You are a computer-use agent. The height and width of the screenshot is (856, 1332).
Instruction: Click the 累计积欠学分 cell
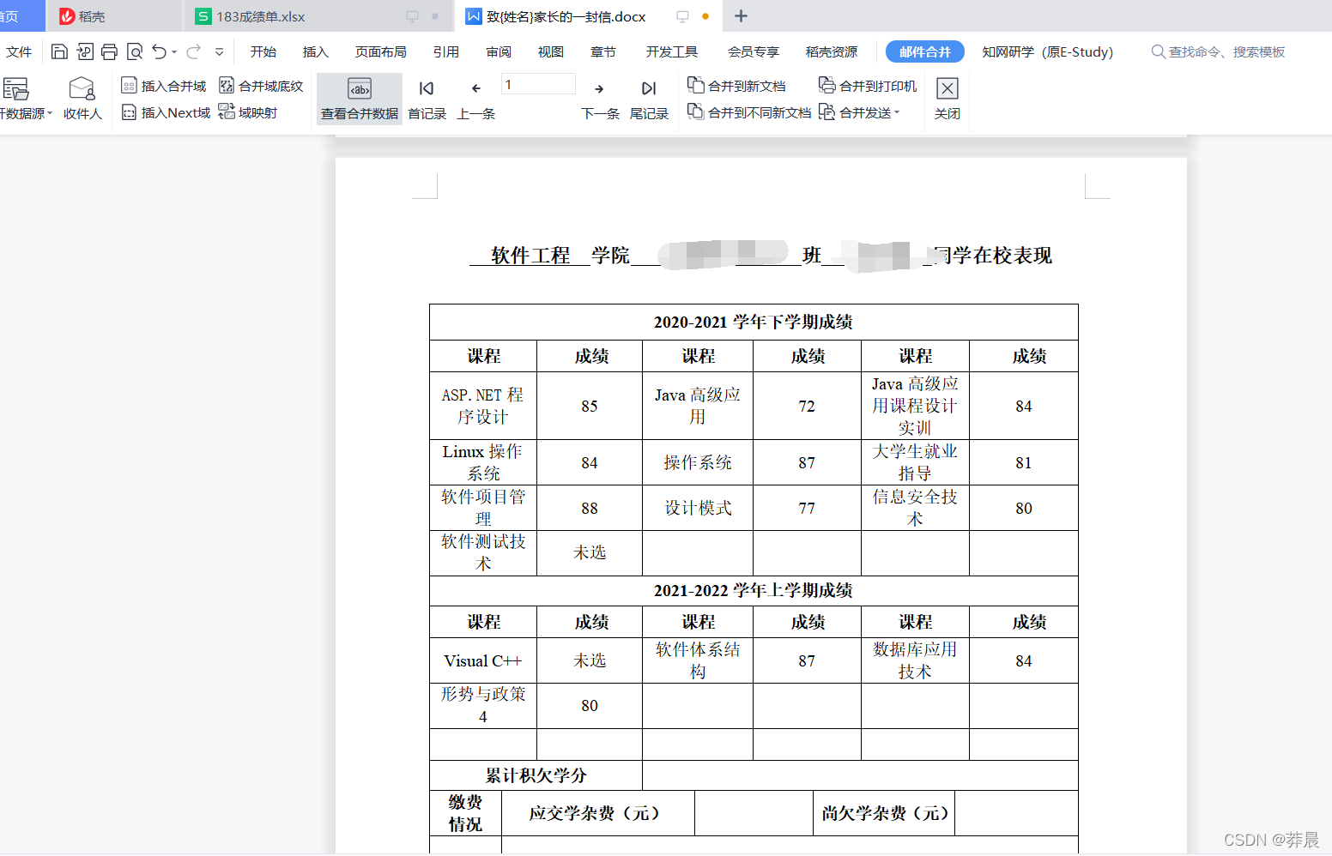(536, 775)
